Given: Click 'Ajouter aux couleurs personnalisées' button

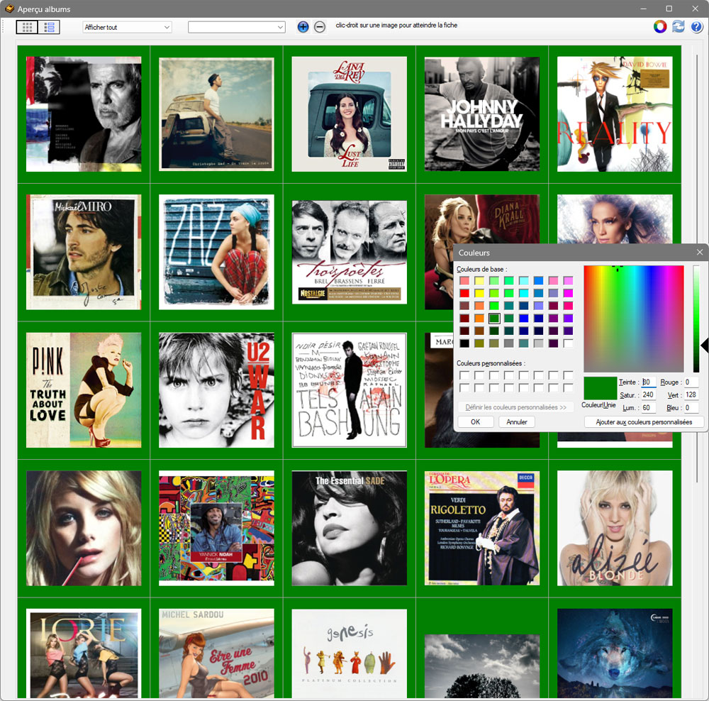Looking at the screenshot, I should [644, 421].
